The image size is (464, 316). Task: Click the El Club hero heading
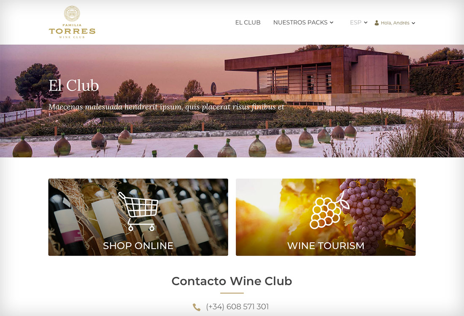point(74,86)
